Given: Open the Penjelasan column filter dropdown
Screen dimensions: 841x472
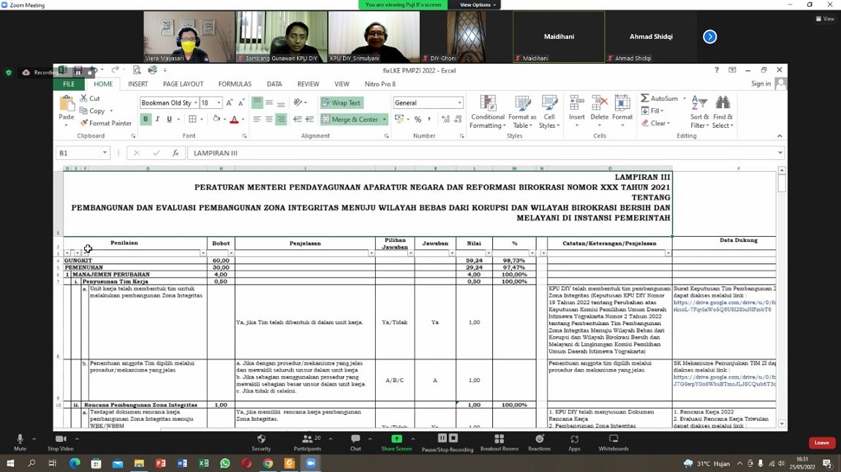Looking at the screenshot, I should coord(371,254).
